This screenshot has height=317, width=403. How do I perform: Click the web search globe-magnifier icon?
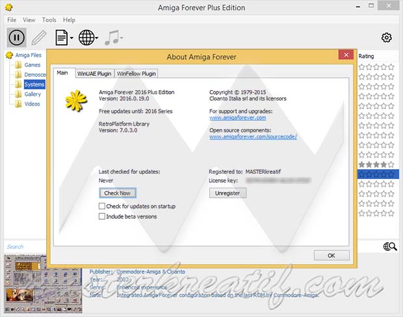[390, 246]
